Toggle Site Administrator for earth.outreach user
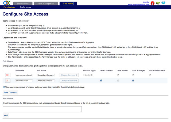The height and width of the screenshot is (122, 171). pos(150,75)
